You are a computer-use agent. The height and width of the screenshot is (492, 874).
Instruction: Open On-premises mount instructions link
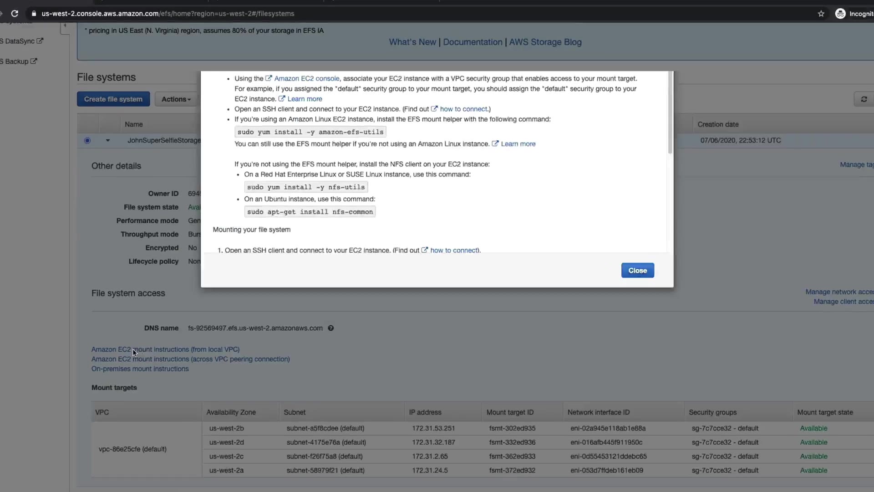pos(140,369)
